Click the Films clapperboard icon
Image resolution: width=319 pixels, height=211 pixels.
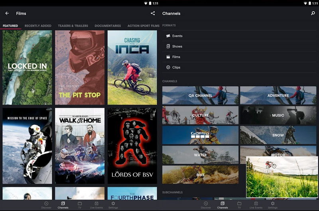tap(168, 57)
